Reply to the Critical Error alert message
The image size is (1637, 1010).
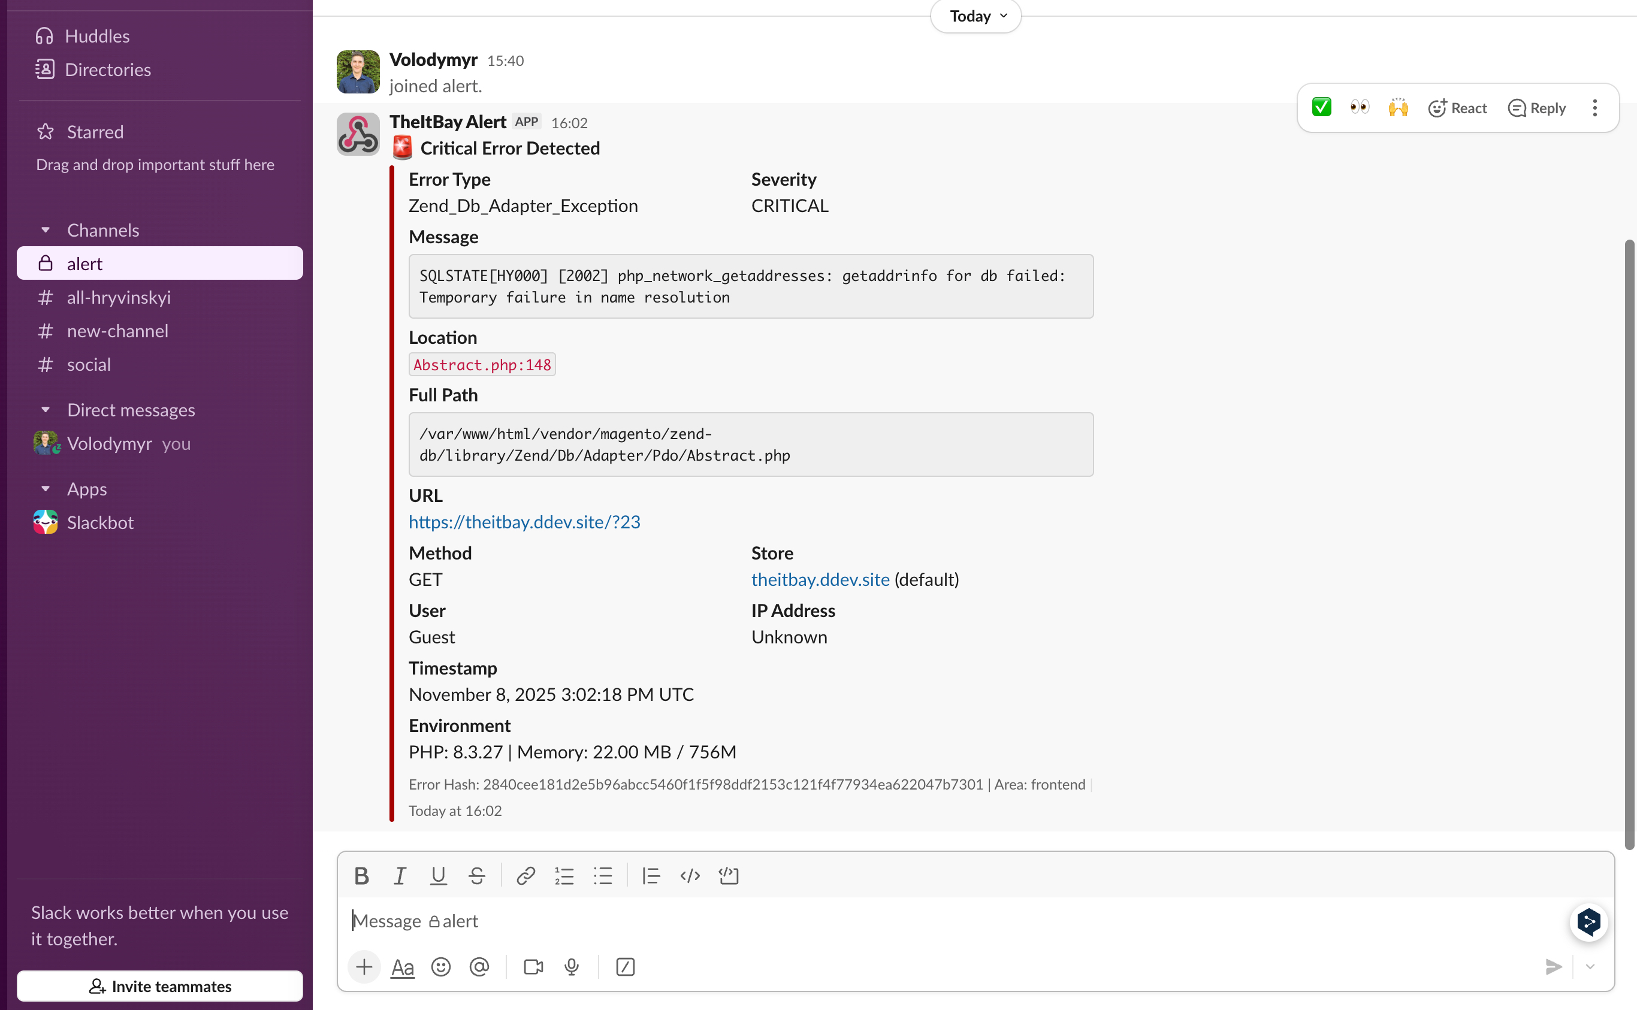click(x=1537, y=108)
